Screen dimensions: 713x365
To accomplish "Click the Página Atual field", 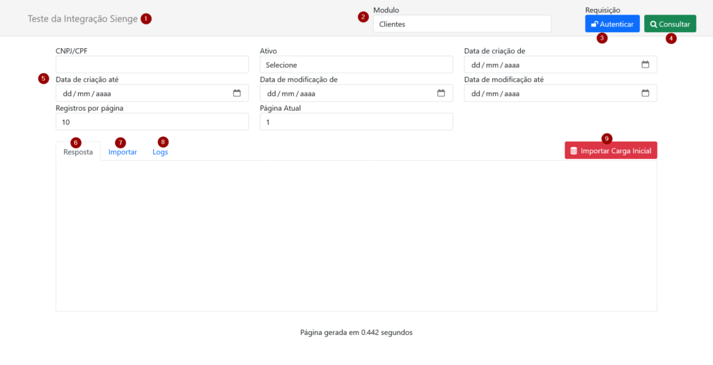I will point(356,122).
